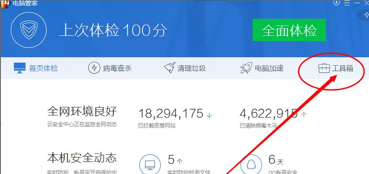
Task: Click the computer monitor circle icon
Action: tap(150, 165)
